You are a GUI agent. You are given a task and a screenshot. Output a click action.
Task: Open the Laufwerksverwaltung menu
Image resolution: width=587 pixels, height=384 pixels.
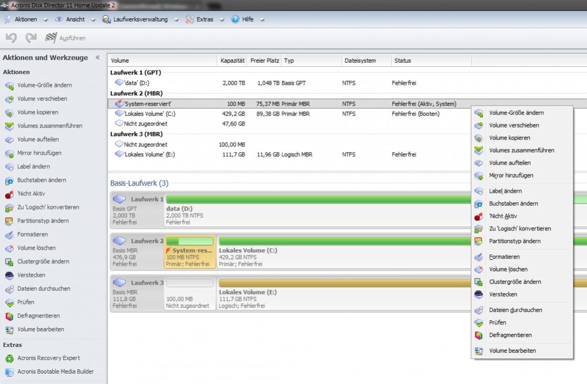[140, 19]
